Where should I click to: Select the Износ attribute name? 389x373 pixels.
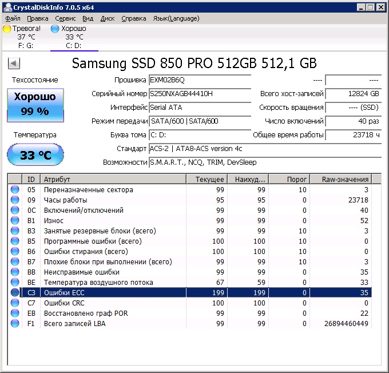pos(54,221)
